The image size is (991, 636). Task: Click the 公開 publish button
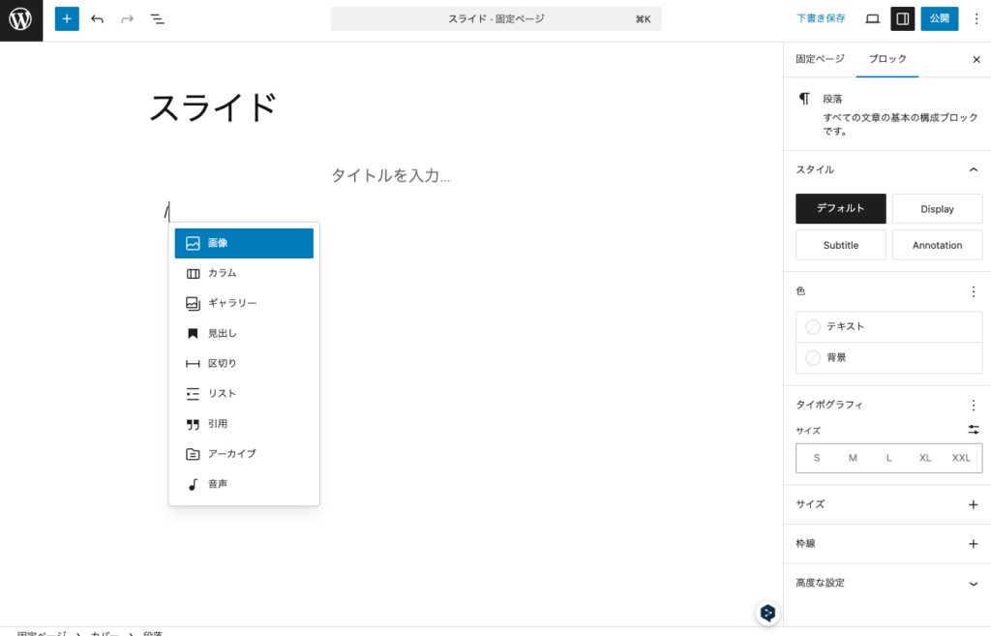coord(939,18)
